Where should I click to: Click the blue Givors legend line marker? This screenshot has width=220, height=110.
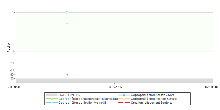tap(124, 95)
